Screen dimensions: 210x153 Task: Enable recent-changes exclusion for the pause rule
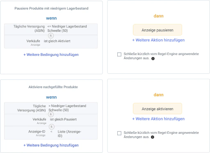(119, 54)
